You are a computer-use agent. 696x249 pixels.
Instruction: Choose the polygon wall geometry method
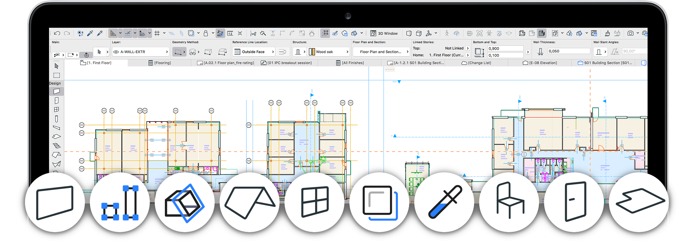223,52
